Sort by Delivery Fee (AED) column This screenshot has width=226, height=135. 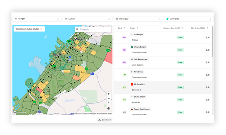173,28
